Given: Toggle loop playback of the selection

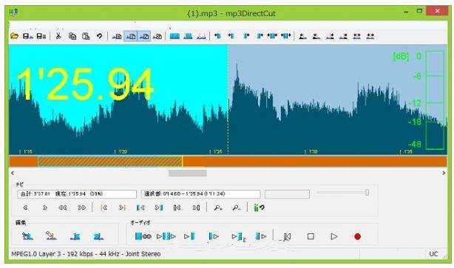Looking at the screenshot, I should click(143, 236).
